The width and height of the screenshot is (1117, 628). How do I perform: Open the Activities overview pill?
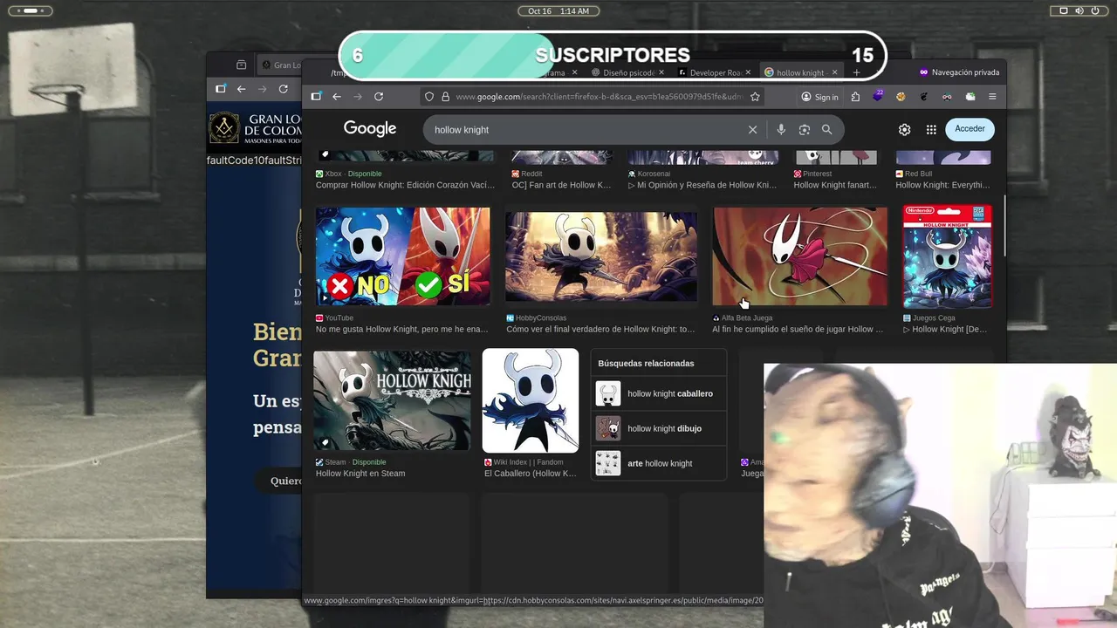pyautogui.click(x=30, y=10)
